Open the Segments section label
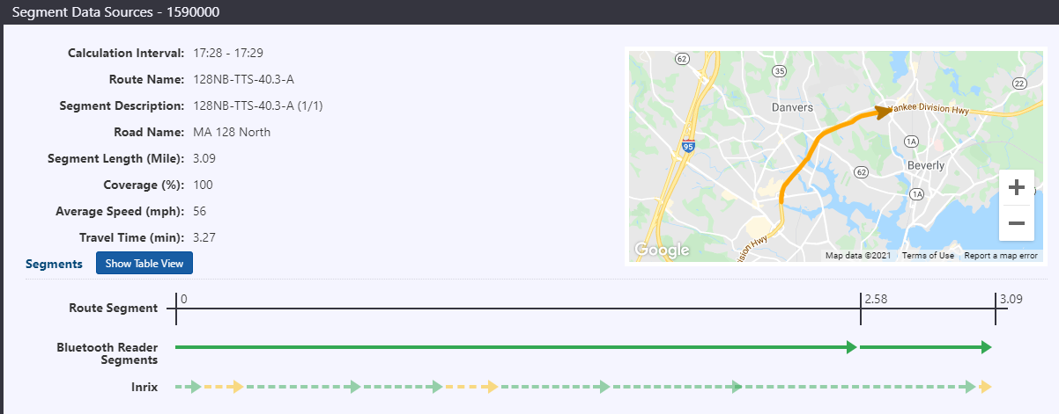 coord(54,264)
